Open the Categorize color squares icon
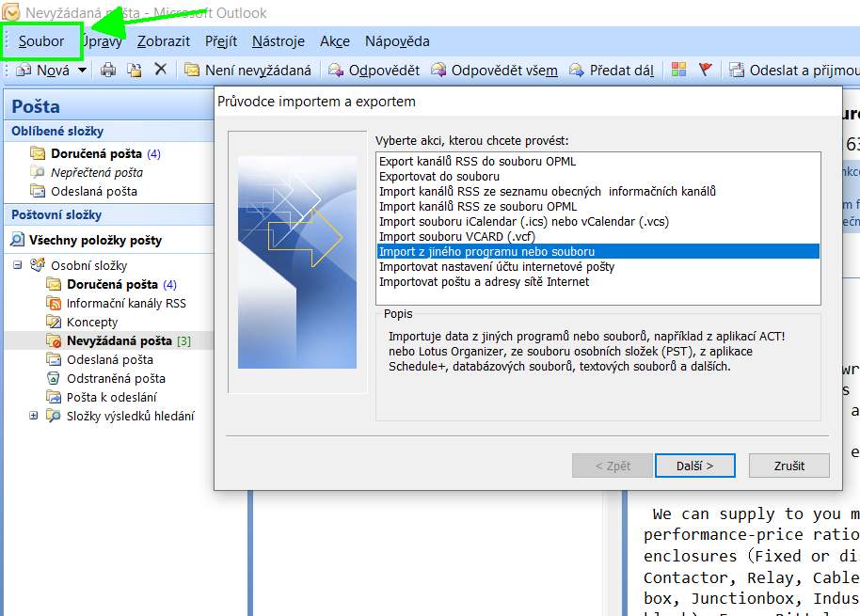Image resolution: width=860 pixels, height=616 pixels. point(678,70)
